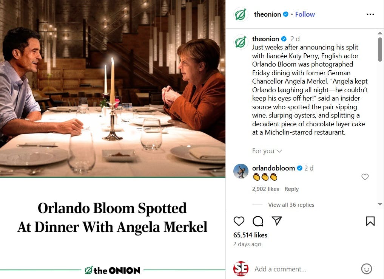Open orlandobloom's profile avatar
This screenshot has height=279, width=384.
[241, 171]
